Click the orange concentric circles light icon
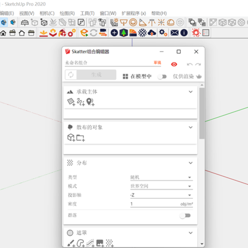This screenshot has height=248, width=248. coord(133,22)
